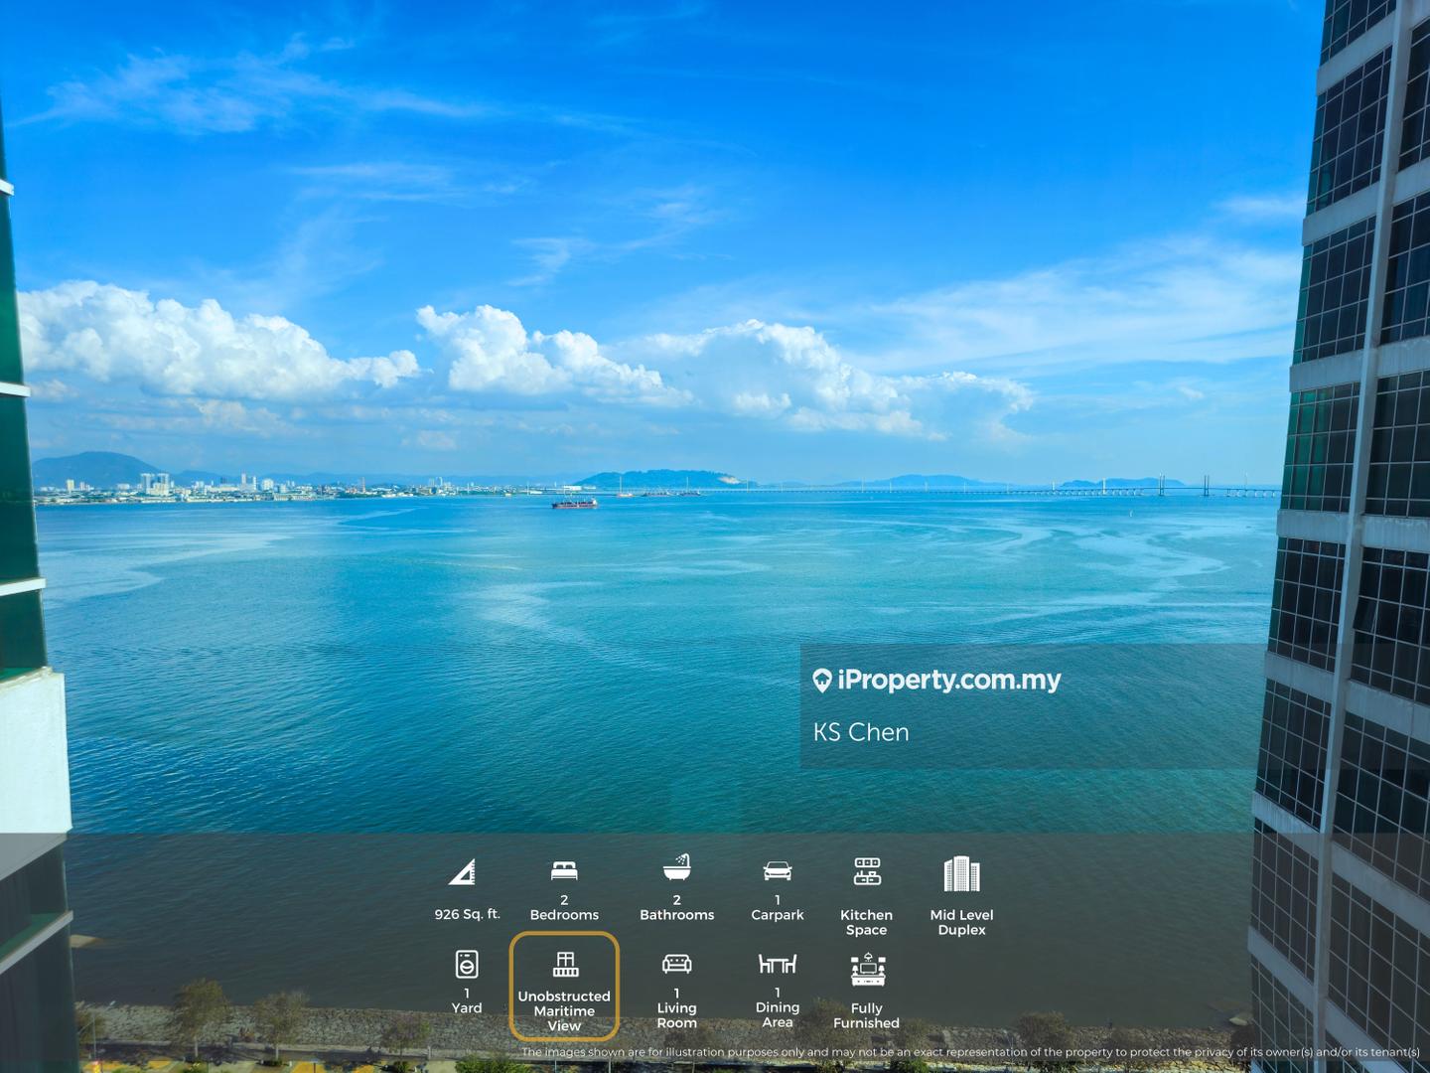
Task: Click the Kitchen Space cabinet icon
Action: tap(867, 871)
